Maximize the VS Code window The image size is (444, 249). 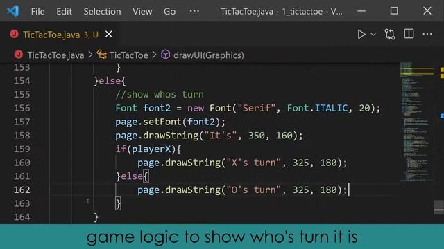pyautogui.click(x=394, y=11)
